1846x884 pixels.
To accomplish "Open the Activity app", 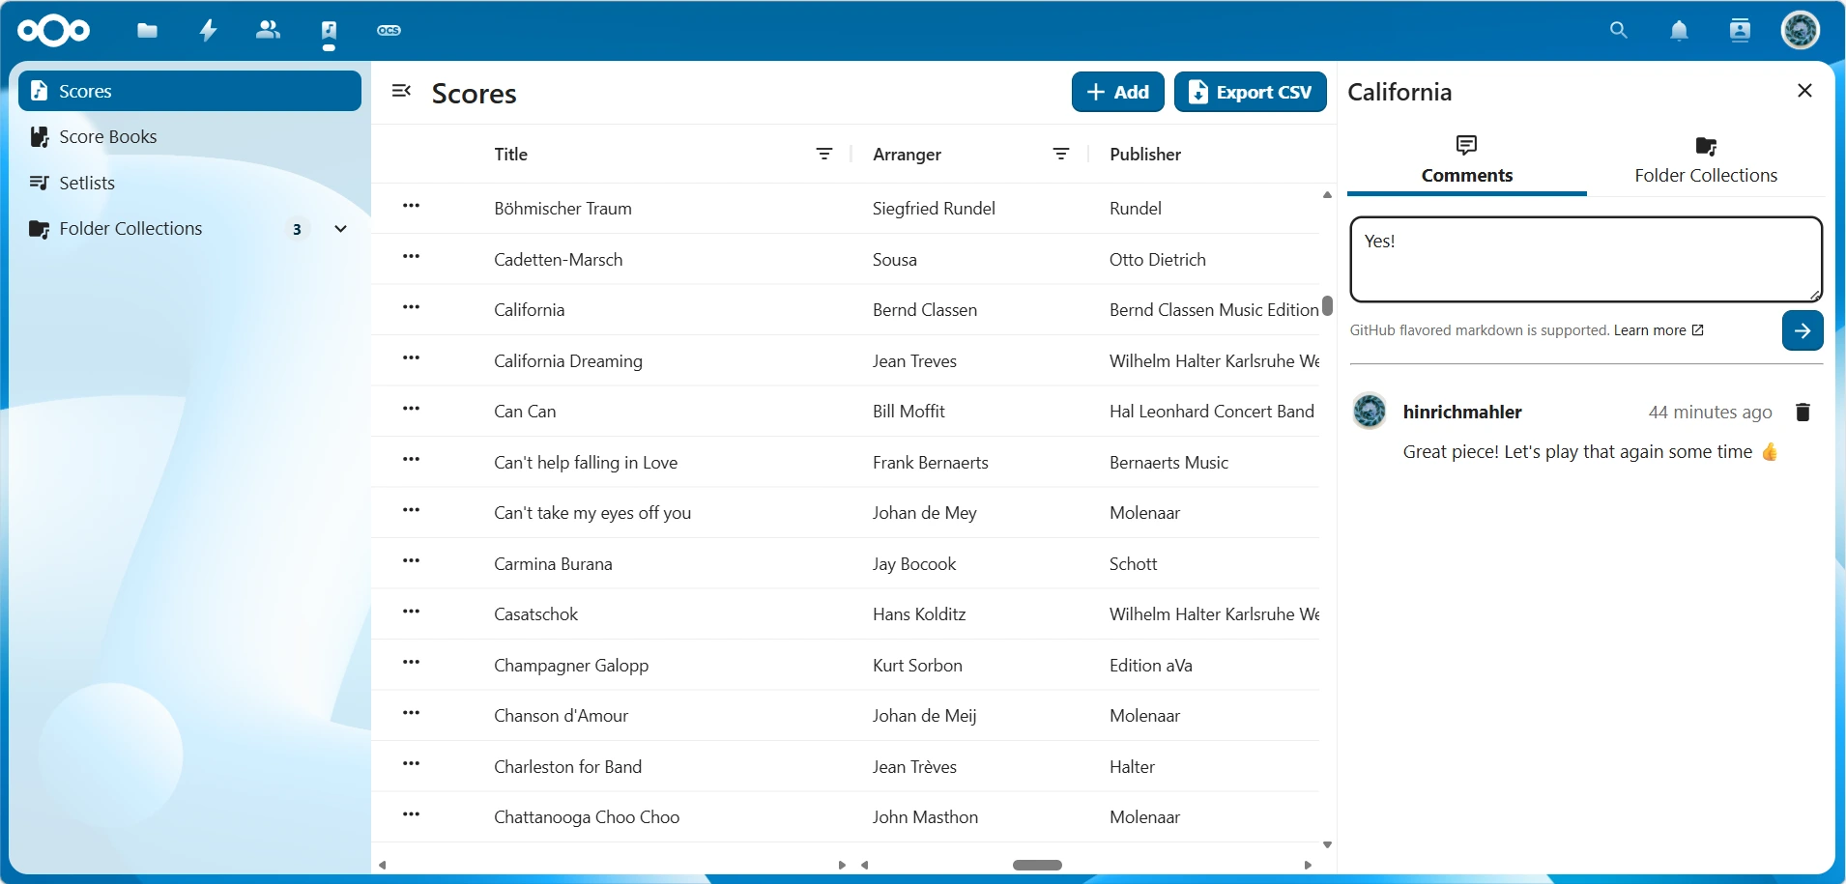I will coord(208,30).
